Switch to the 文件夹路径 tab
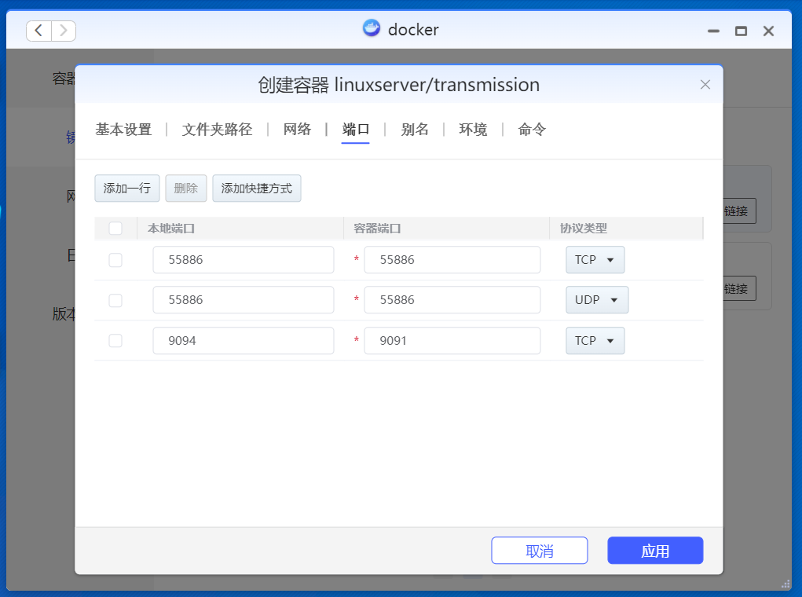This screenshot has height=597, width=802. (x=217, y=130)
